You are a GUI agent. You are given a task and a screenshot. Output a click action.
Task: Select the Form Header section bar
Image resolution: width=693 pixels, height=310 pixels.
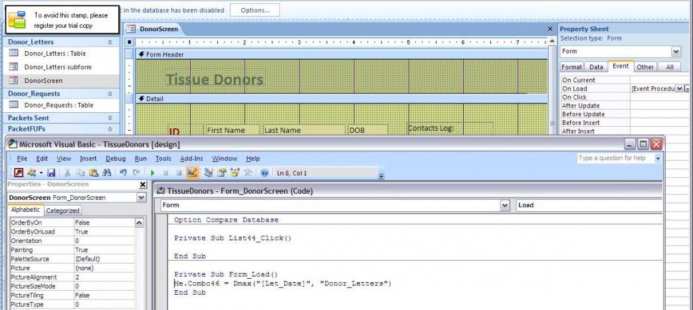pos(342,54)
